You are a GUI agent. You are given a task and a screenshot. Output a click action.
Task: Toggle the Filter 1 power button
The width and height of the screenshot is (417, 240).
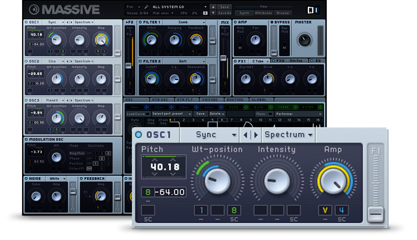click(140, 22)
